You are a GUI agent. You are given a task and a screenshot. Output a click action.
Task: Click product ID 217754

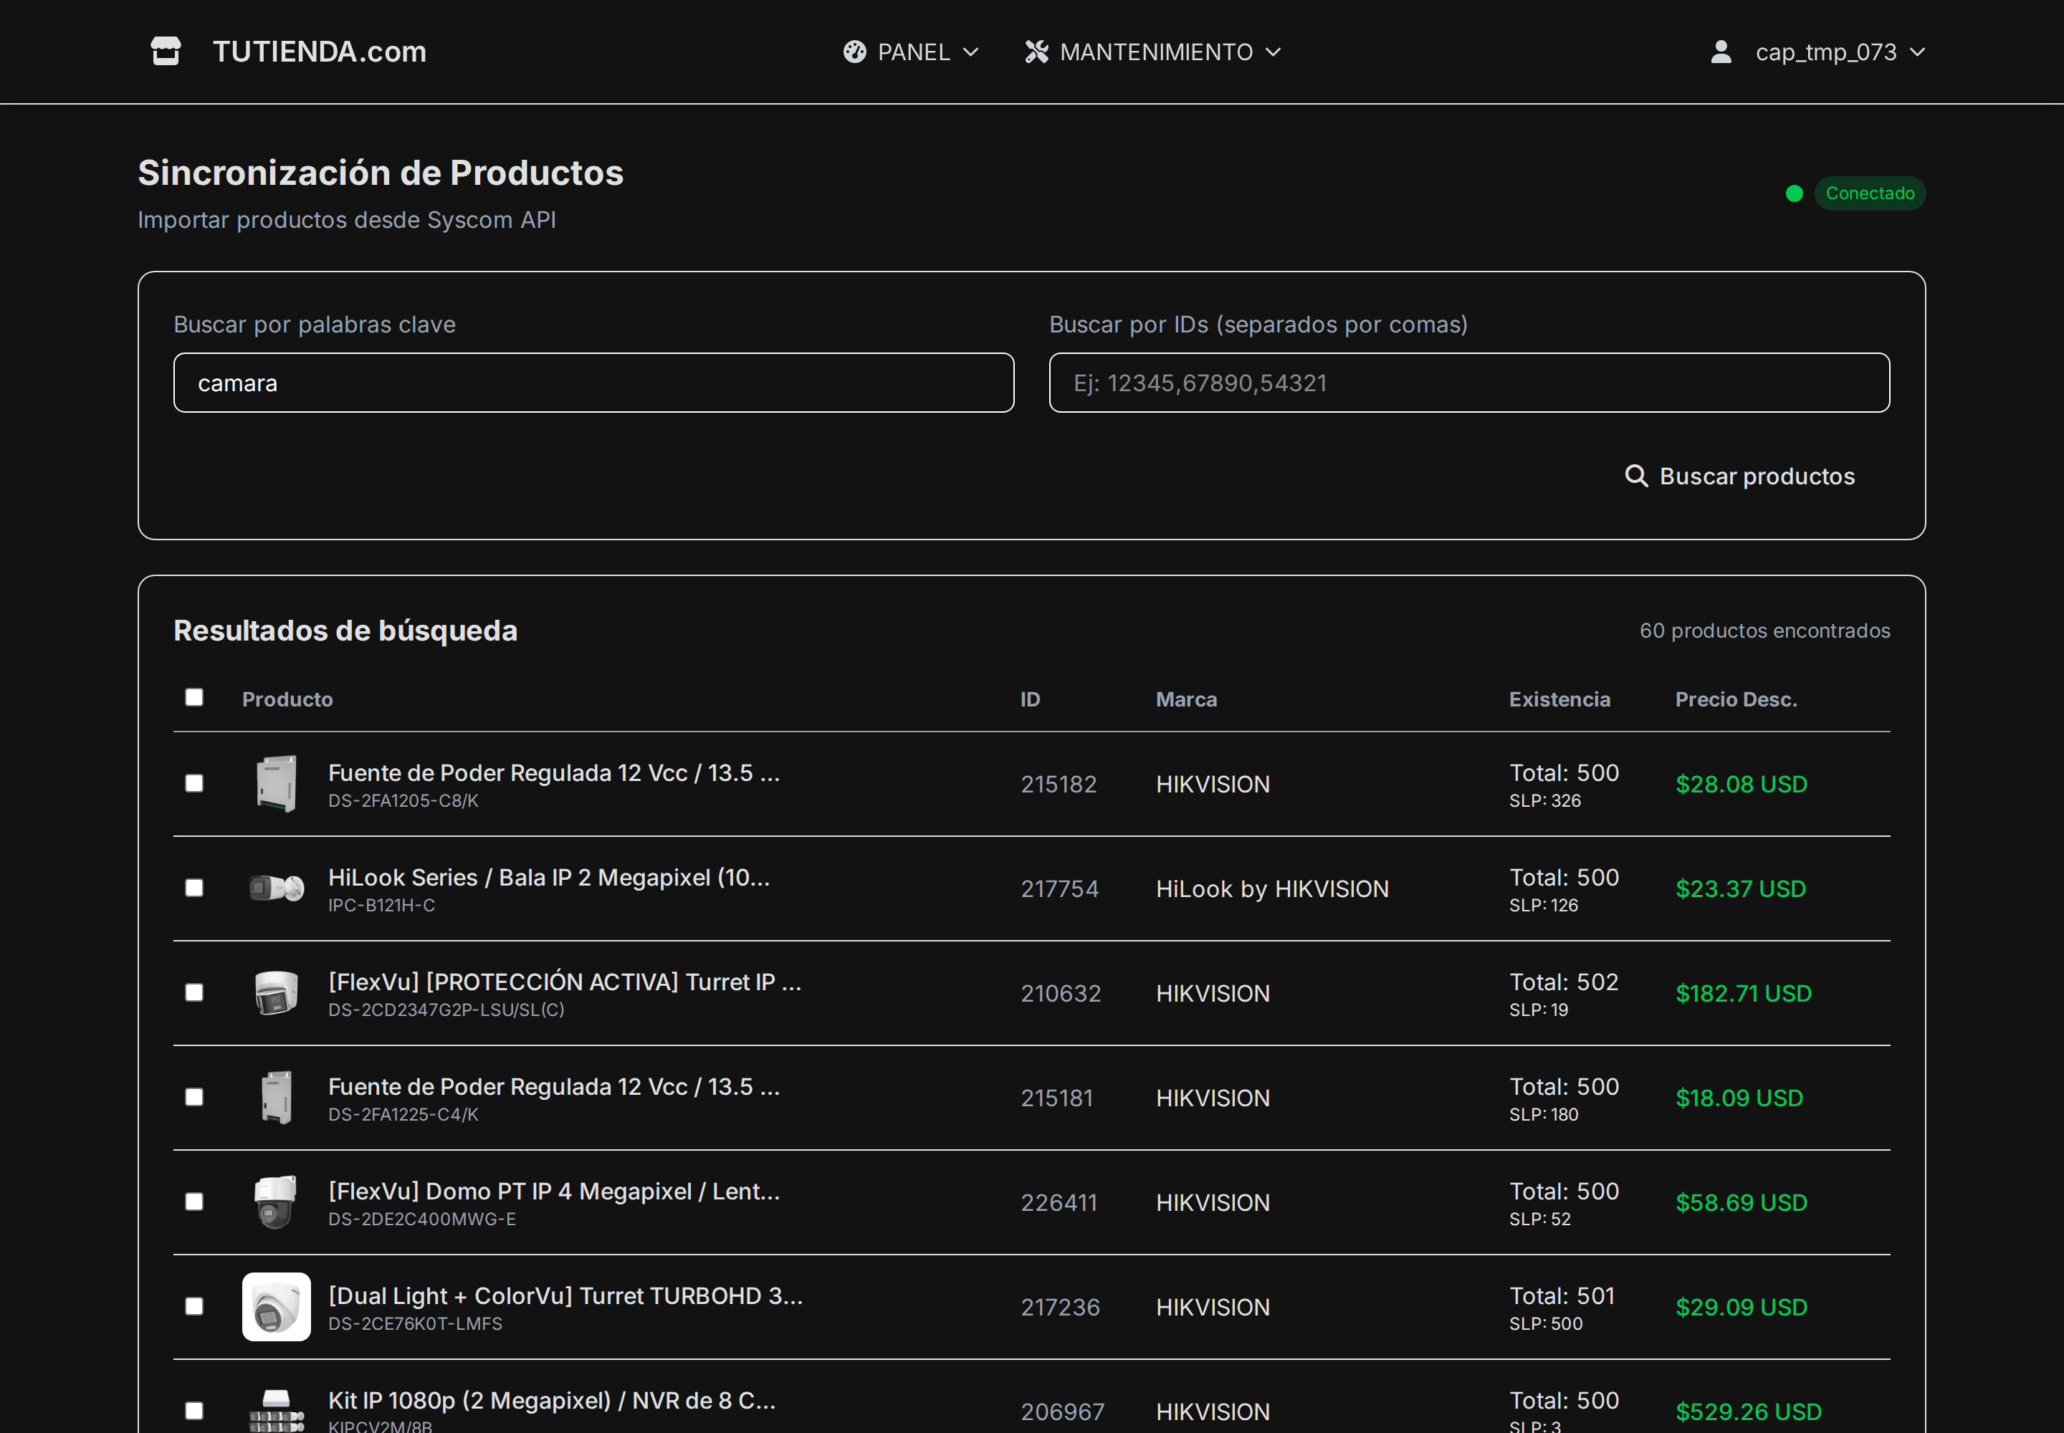tap(1060, 889)
